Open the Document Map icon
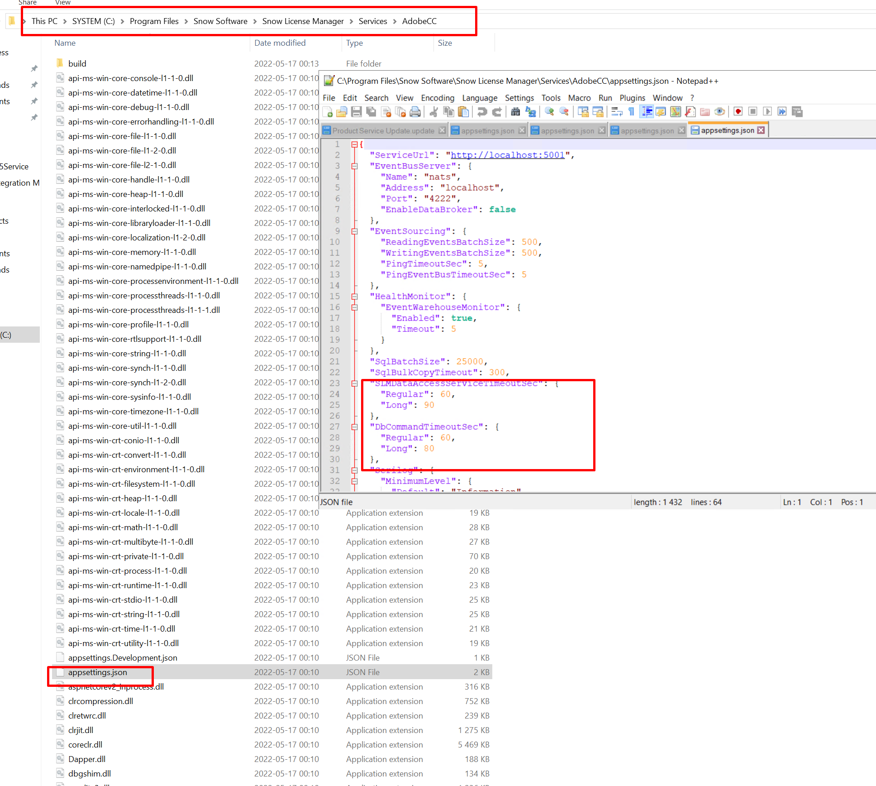 tap(676, 112)
